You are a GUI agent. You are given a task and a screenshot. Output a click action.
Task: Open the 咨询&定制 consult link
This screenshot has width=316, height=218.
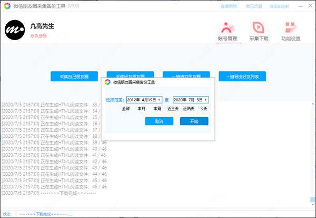279,6
